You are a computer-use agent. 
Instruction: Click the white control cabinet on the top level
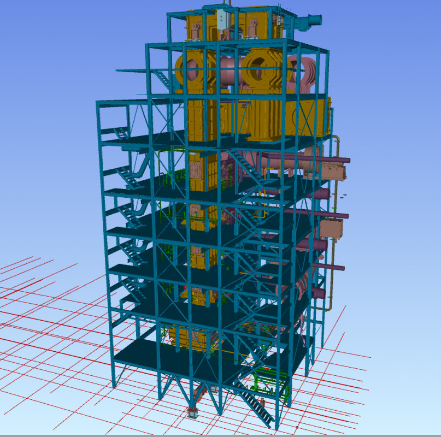222,20
